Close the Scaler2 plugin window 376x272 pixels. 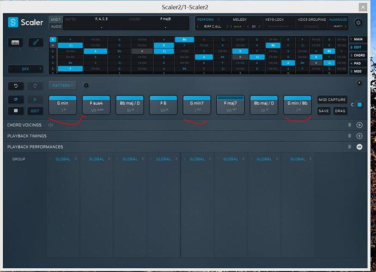pyautogui.click(x=363, y=7)
